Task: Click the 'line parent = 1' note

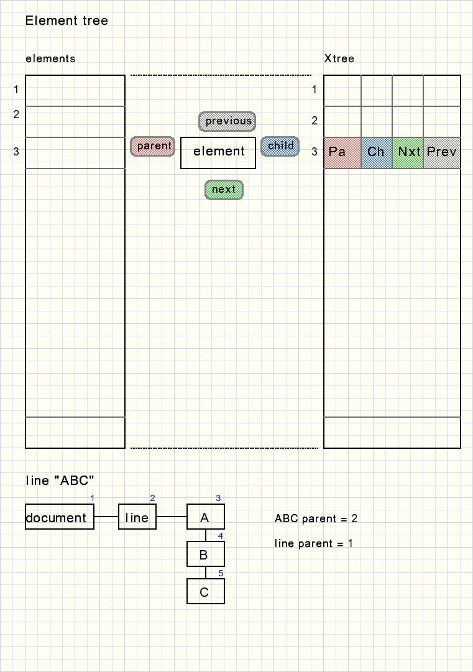Action: [313, 544]
